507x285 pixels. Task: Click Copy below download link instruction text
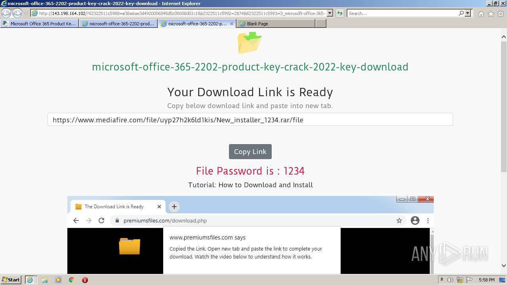(x=250, y=106)
